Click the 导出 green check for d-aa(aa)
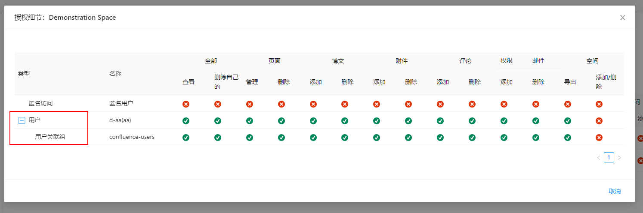The image size is (643, 213). point(568,121)
